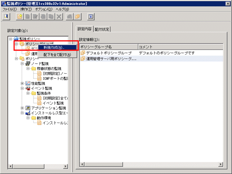The height and width of the screenshot is (174, 232).
Task: Click the ポリシーグループ名 column header
Action: 109,47
